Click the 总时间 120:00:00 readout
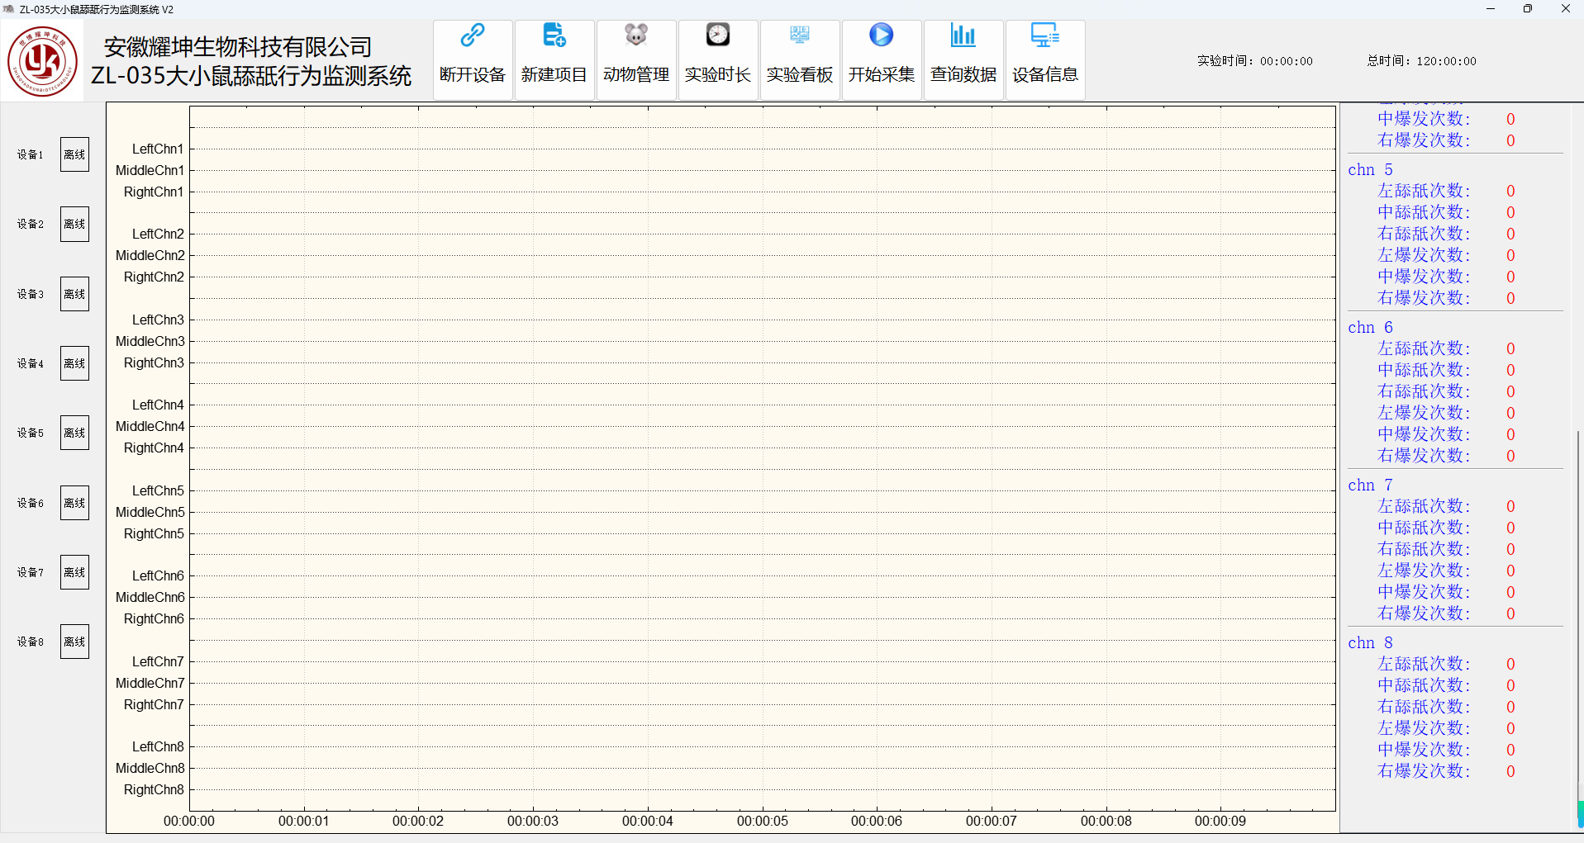1584x843 pixels. (1421, 61)
